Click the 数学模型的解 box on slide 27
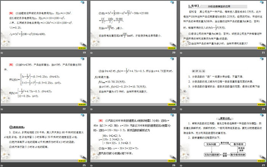Image resolution: width=267 pixels, height=167 pixels. (x=238, y=155)
